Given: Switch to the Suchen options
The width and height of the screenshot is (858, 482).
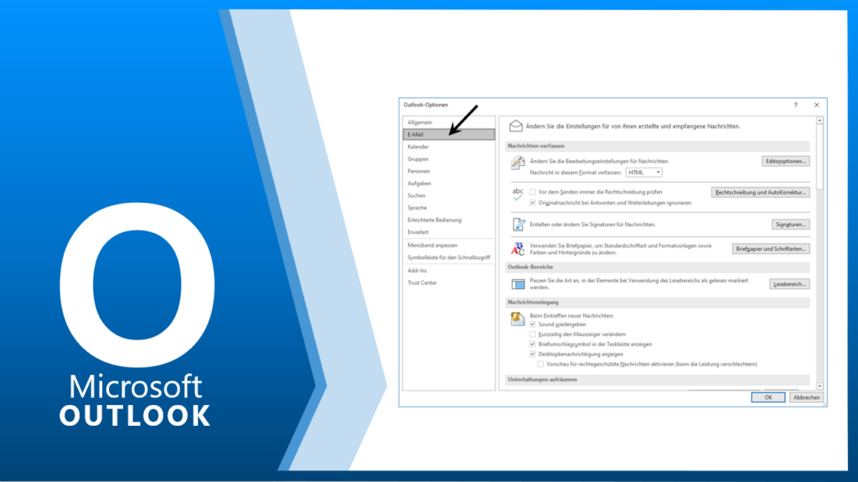Looking at the screenshot, I should (449, 195).
